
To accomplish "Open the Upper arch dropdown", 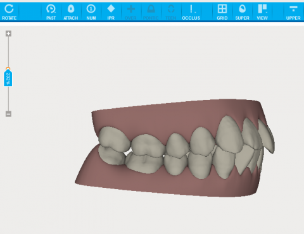I will (293, 12).
